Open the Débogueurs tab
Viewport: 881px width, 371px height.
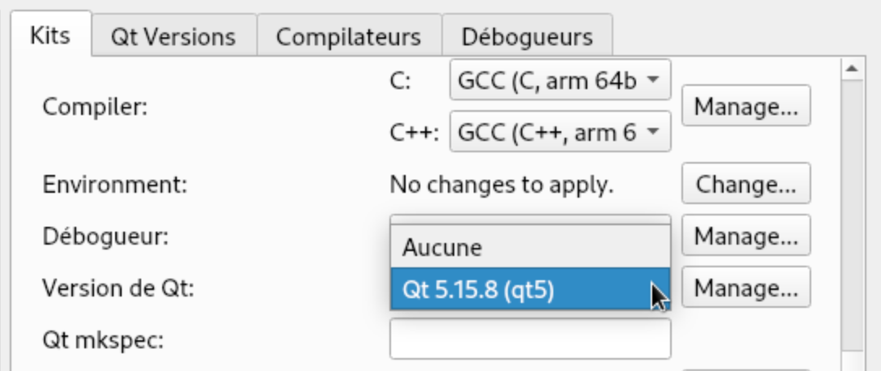526,37
